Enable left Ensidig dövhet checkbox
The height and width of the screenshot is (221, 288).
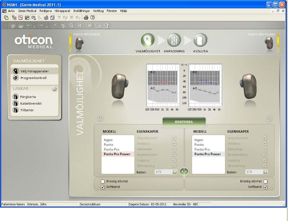tap(103, 181)
